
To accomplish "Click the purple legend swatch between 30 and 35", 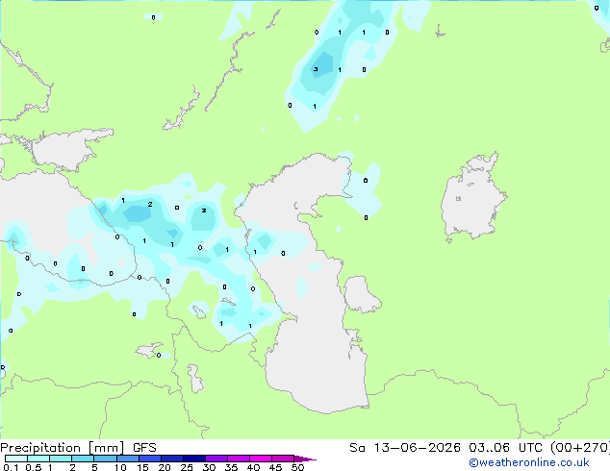I will pos(216,459).
